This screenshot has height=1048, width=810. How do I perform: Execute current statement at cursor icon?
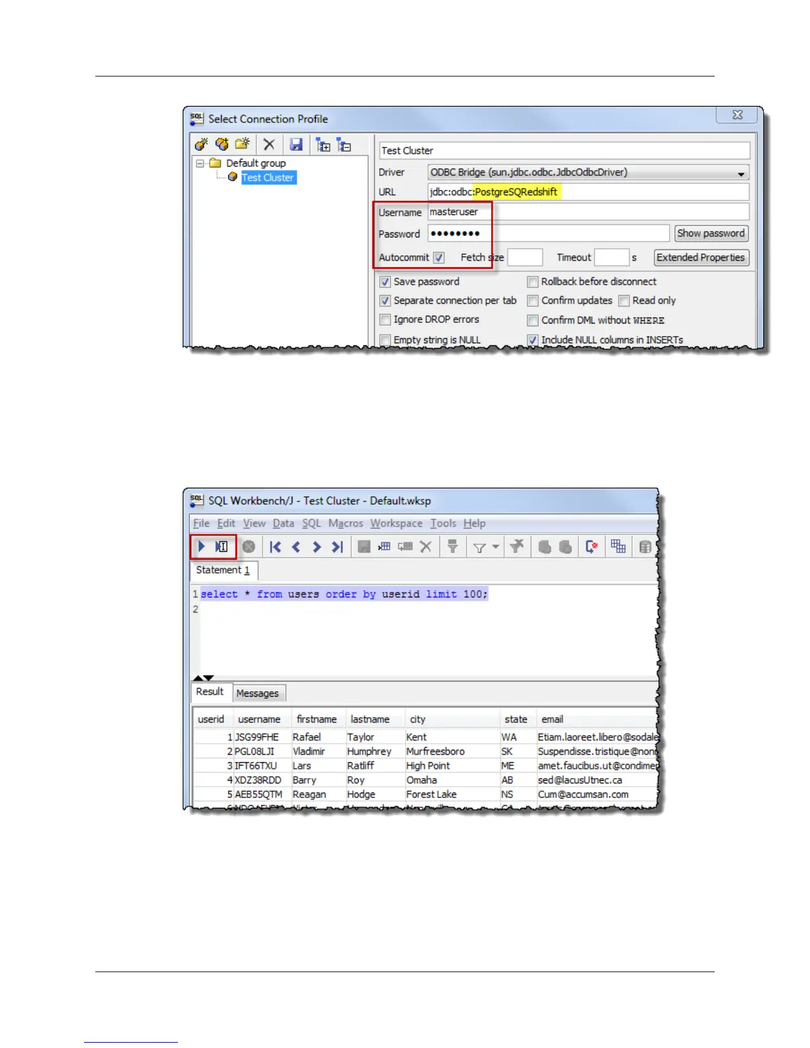pyautogui.click(x=222, y=546)
